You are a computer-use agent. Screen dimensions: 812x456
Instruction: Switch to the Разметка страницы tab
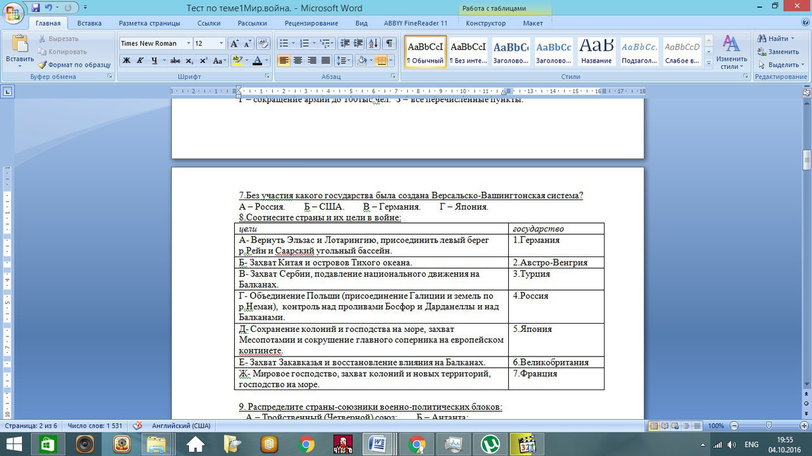[x=150, y=23]
